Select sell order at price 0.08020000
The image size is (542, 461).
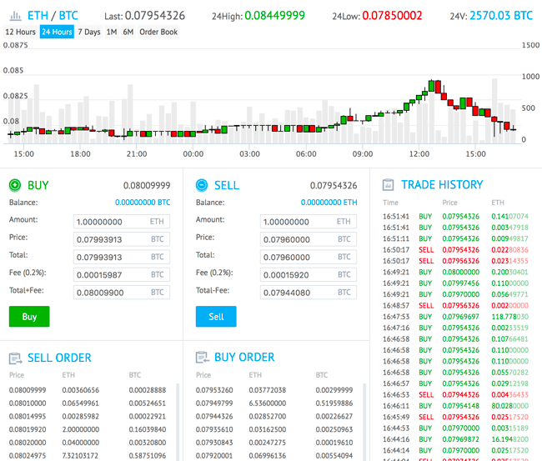[x=88, y=443]
